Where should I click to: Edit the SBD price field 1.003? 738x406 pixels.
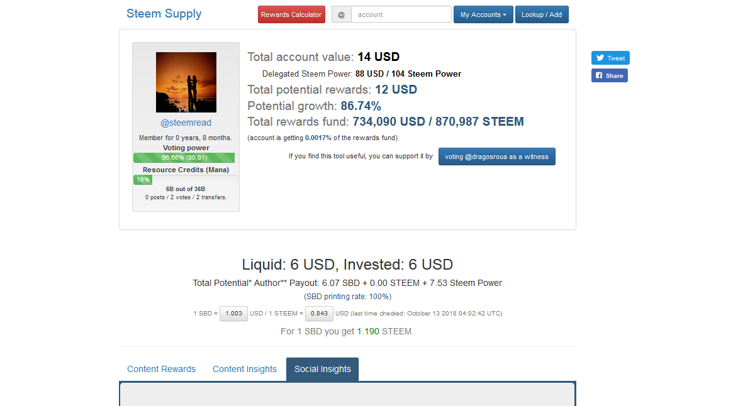click(x=233, y=314)
